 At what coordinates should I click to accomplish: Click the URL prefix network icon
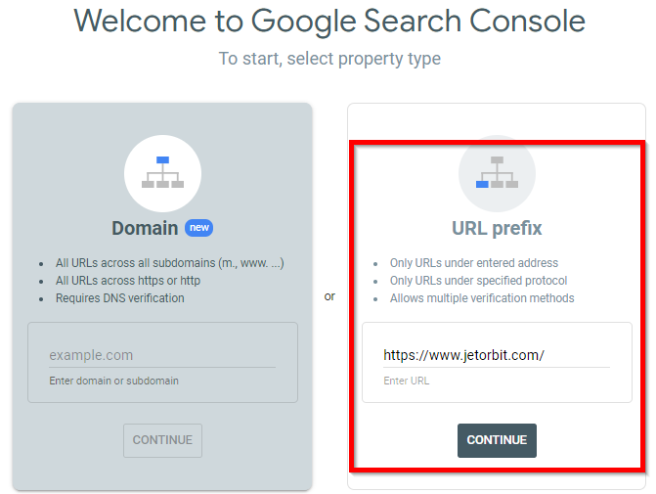pos(497,173)
